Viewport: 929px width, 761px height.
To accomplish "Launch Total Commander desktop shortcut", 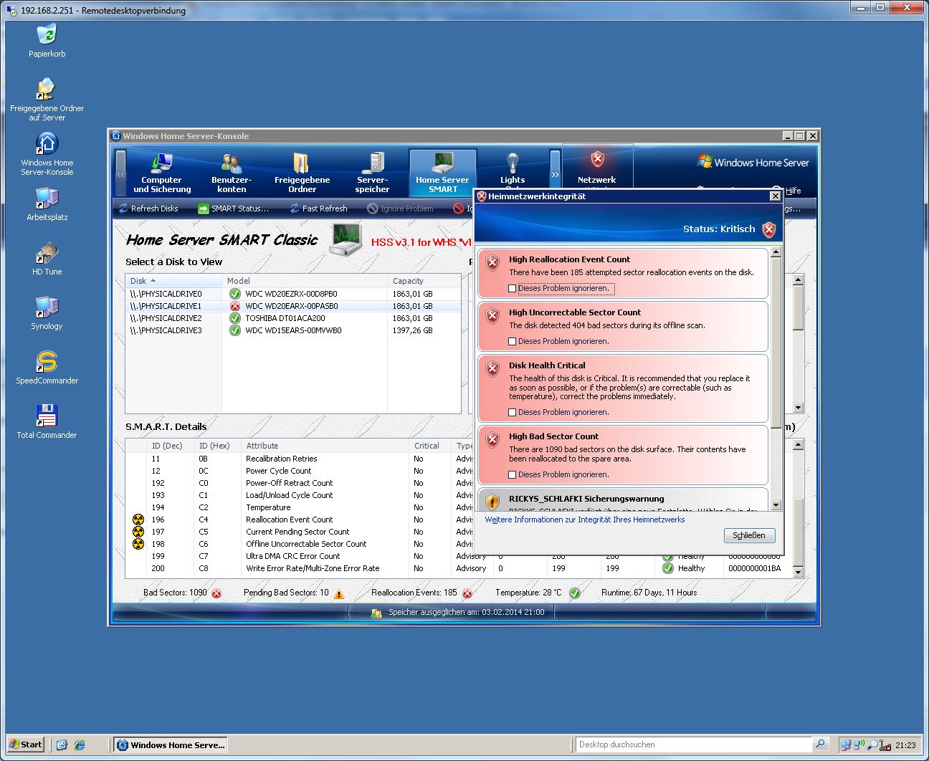I will tap(47, 422).
